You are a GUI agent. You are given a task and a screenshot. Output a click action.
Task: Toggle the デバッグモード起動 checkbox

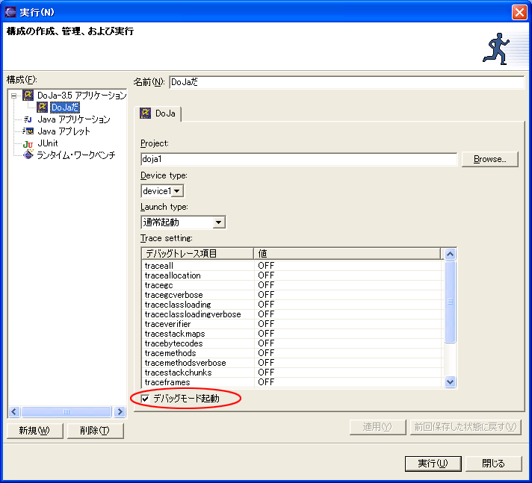(145, 399)
